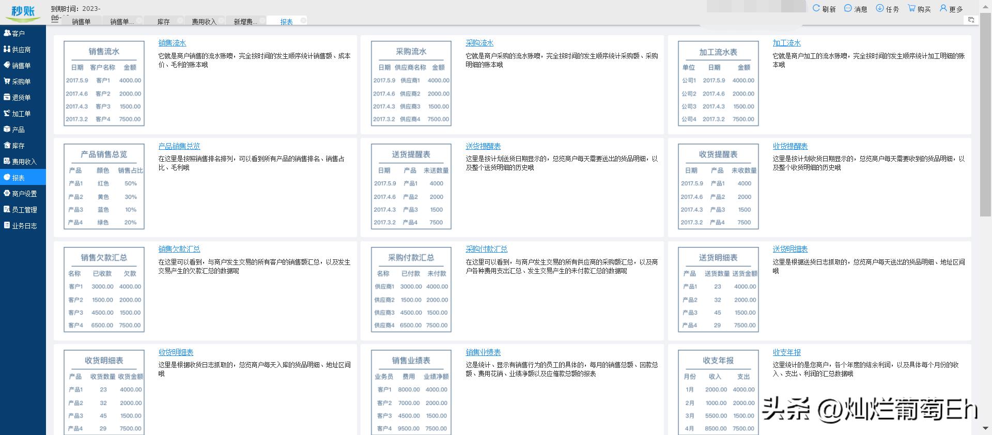Open the 采购付款汇总 link

pyautogui.click(x=486, y=250)
